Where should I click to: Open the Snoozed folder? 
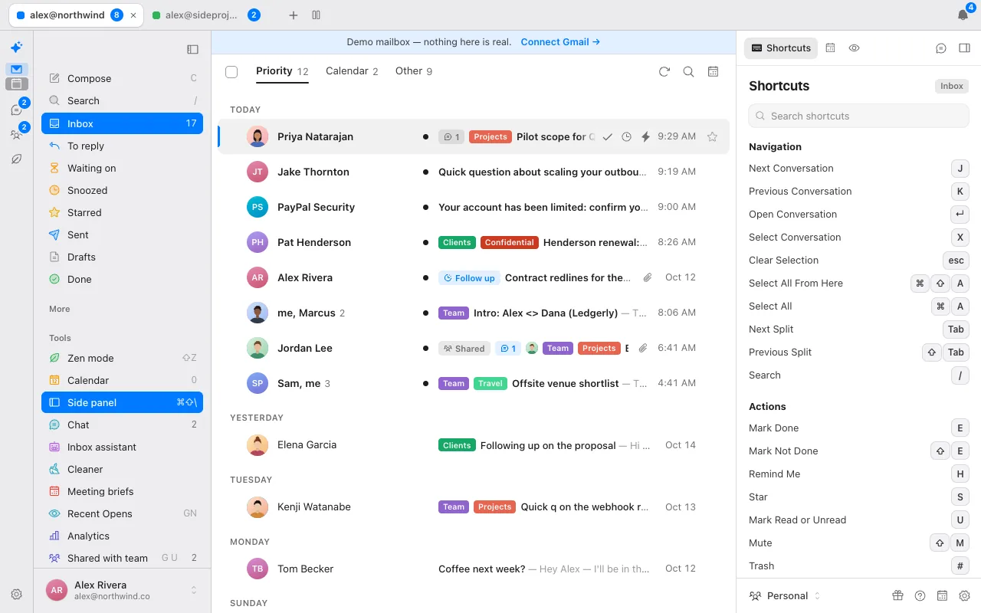coord(123,190)
